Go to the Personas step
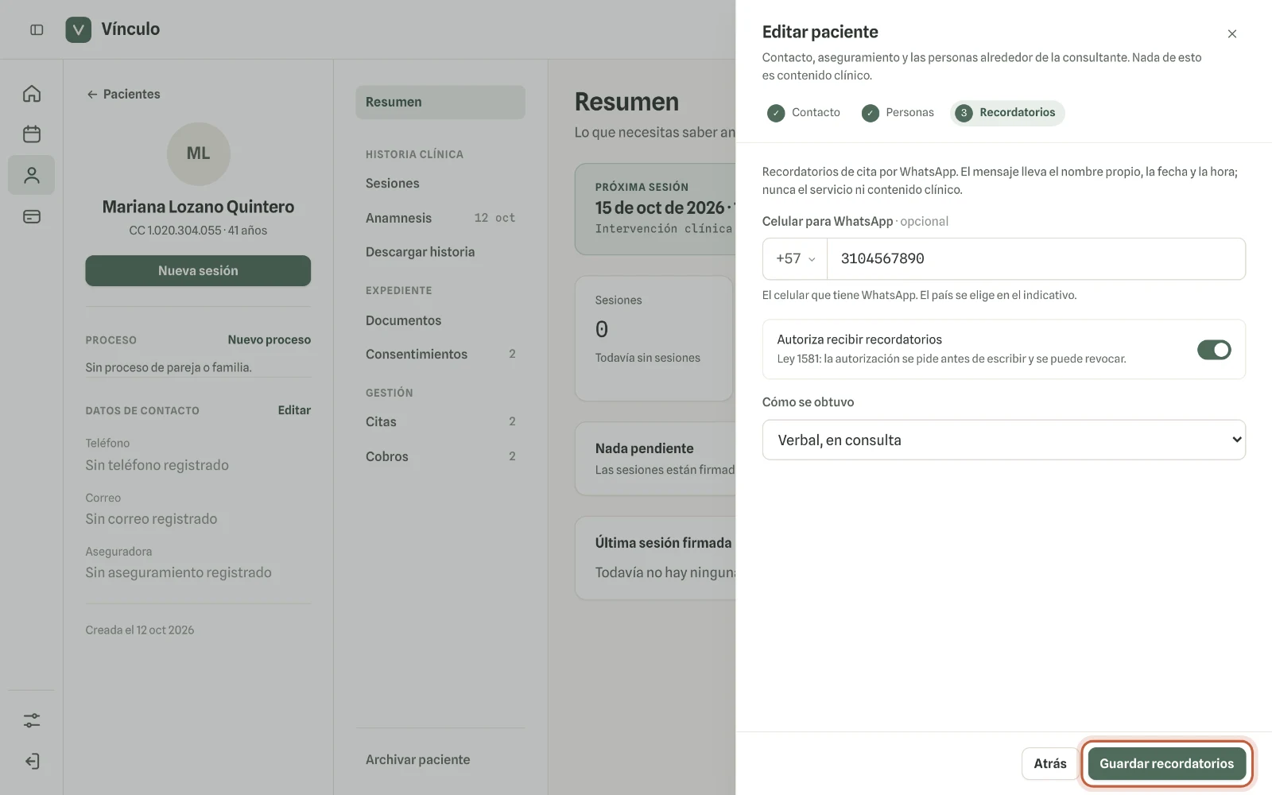The image size is (1272, 795). [x=898, y=113]
